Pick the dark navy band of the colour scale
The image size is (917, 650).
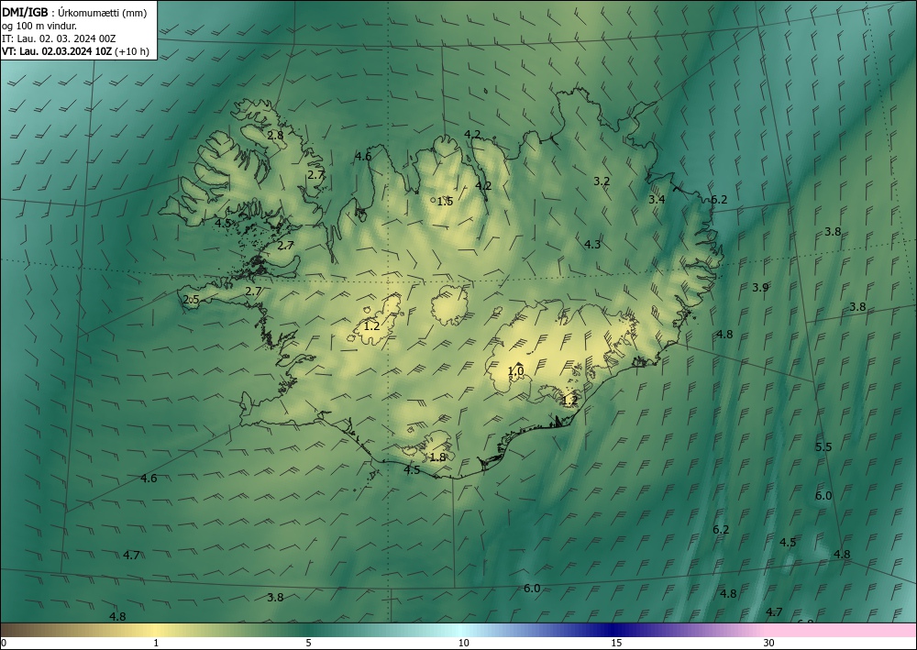click(614, 630)
